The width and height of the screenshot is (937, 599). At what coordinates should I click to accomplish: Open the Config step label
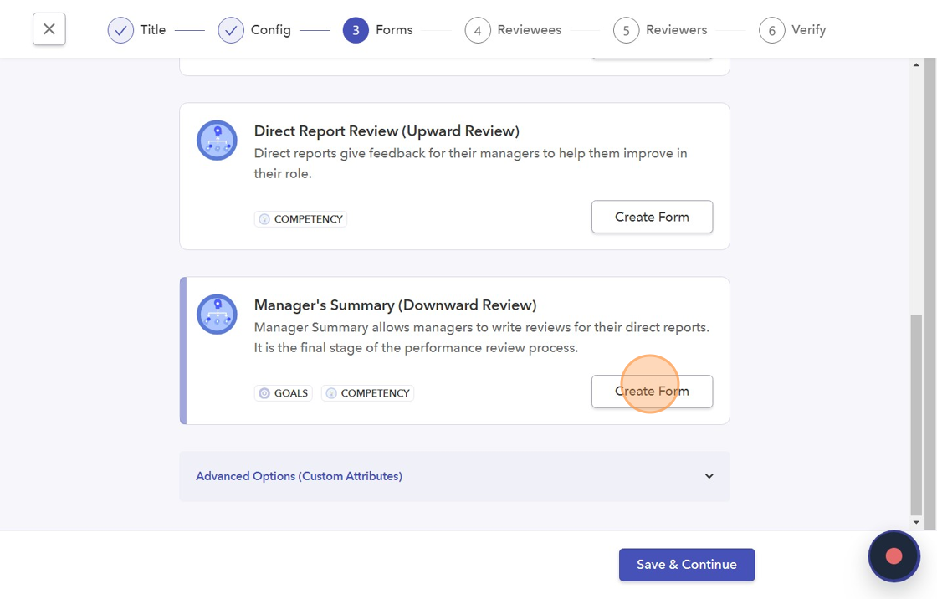tap(271, 30)
